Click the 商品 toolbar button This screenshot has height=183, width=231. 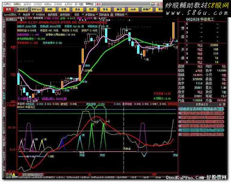105,10
